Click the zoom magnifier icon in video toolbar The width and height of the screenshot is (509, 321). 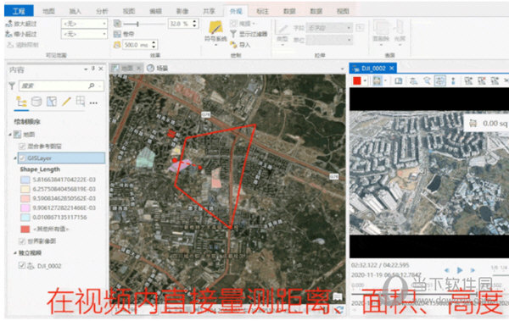[x=427, y=80]
